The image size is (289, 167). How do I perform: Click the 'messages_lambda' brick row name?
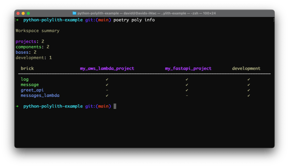point(40,96)
